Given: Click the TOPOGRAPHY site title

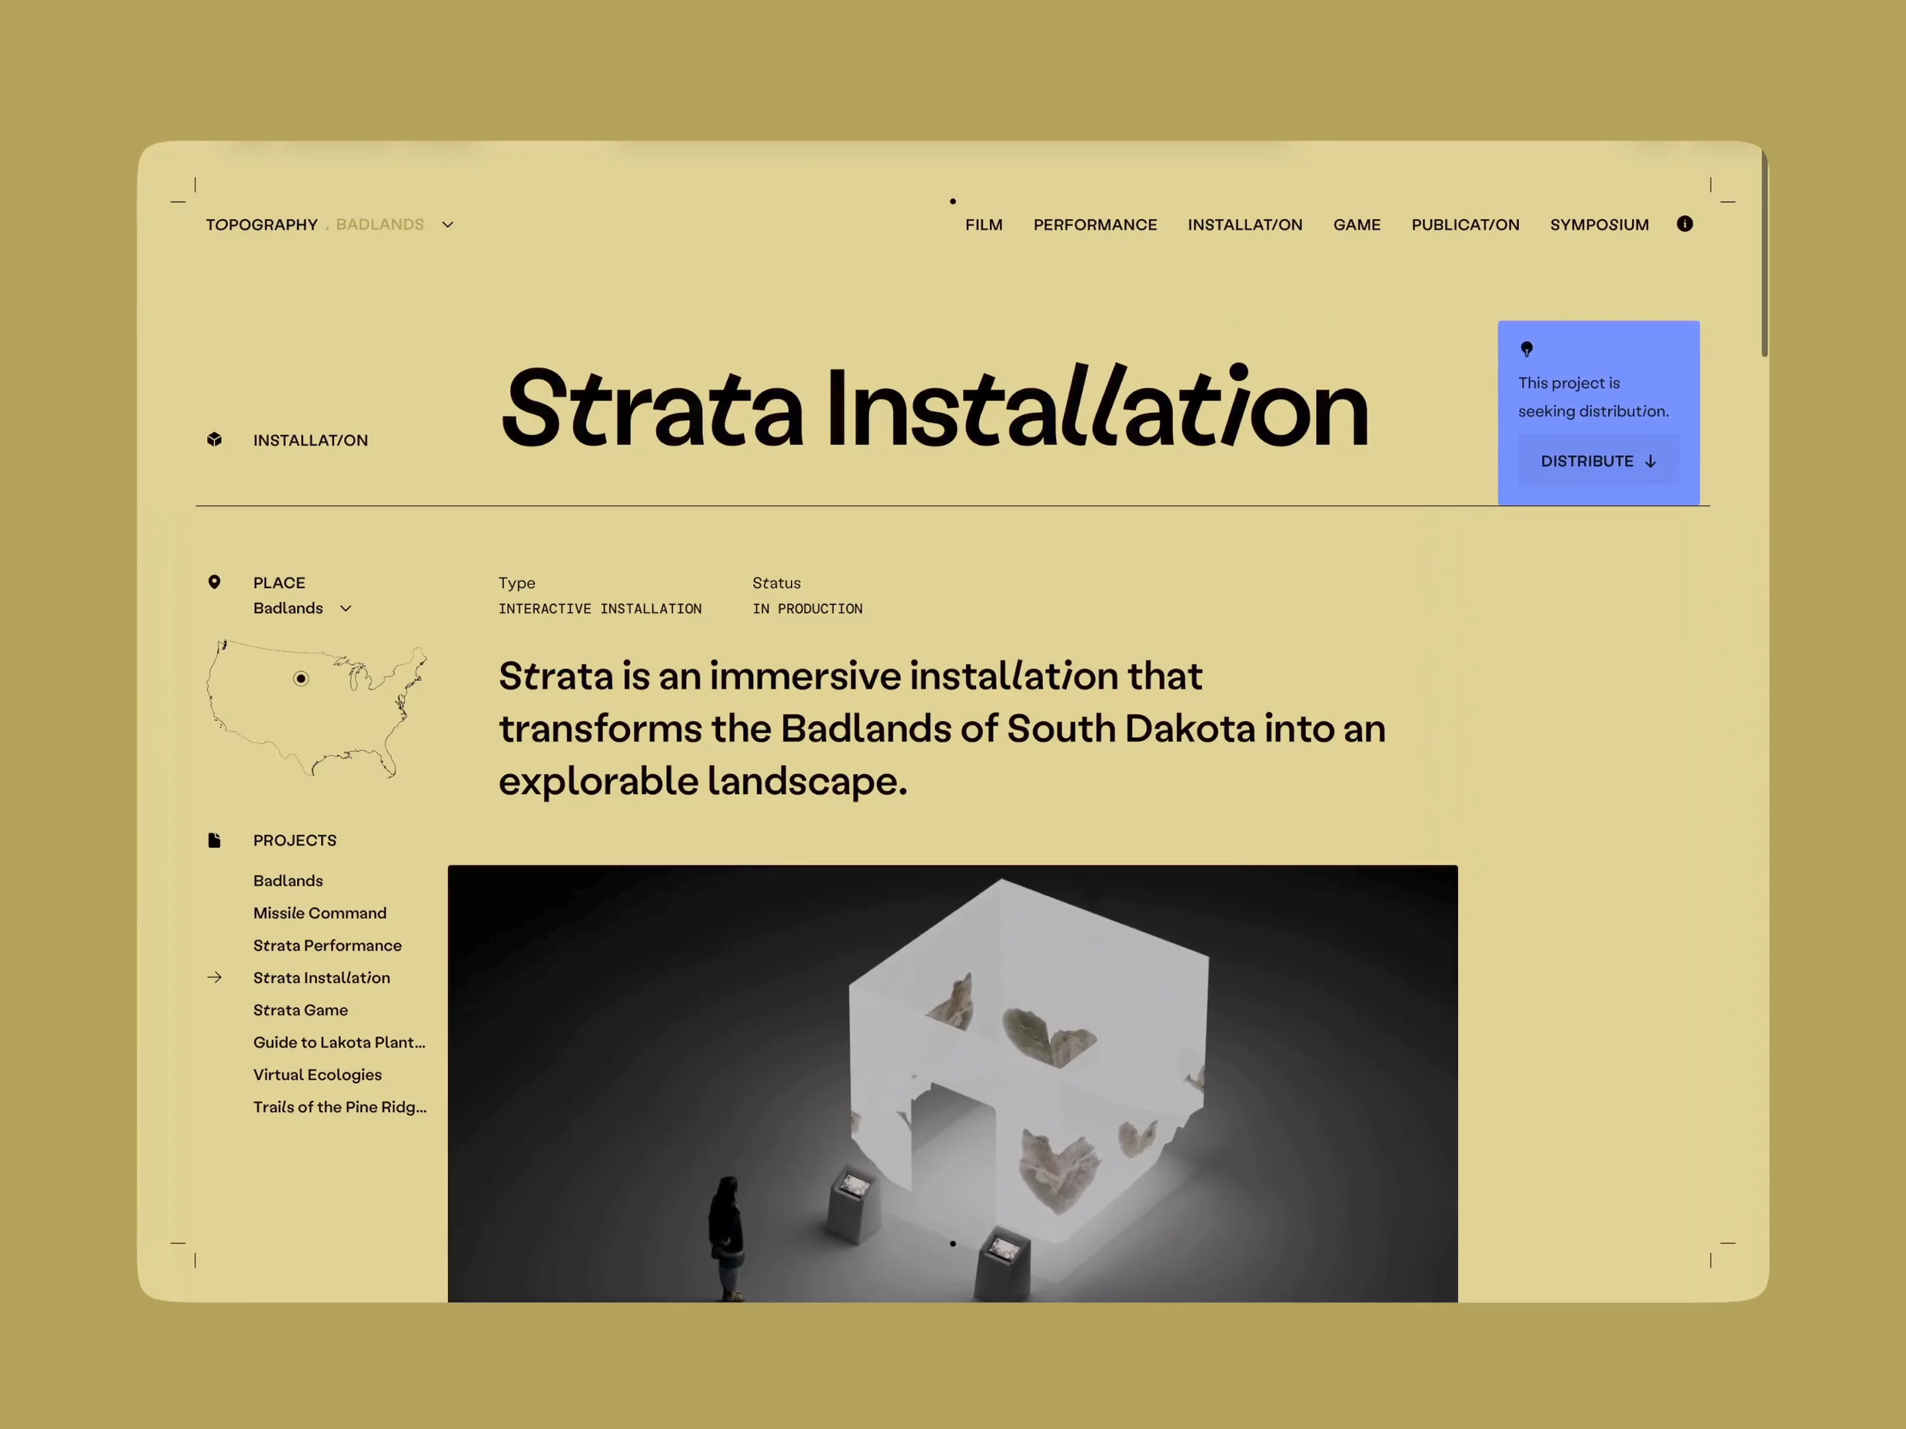Looking at the screenshot, I should click(262, 225).
